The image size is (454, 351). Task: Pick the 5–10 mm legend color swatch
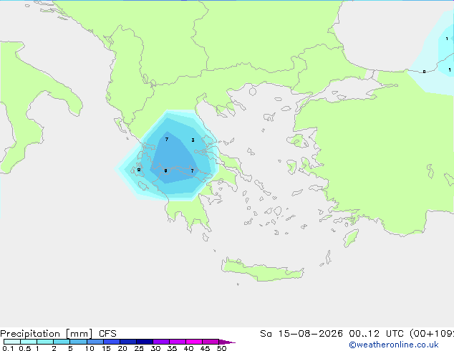(78, 342)
